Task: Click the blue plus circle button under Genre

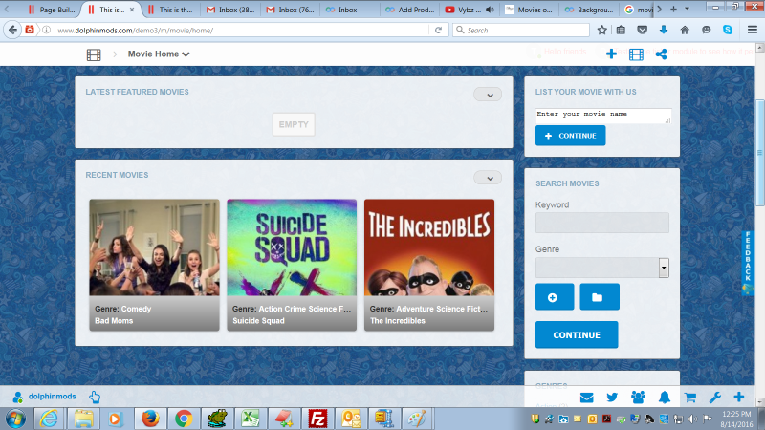Action: (x=555, y=297)
